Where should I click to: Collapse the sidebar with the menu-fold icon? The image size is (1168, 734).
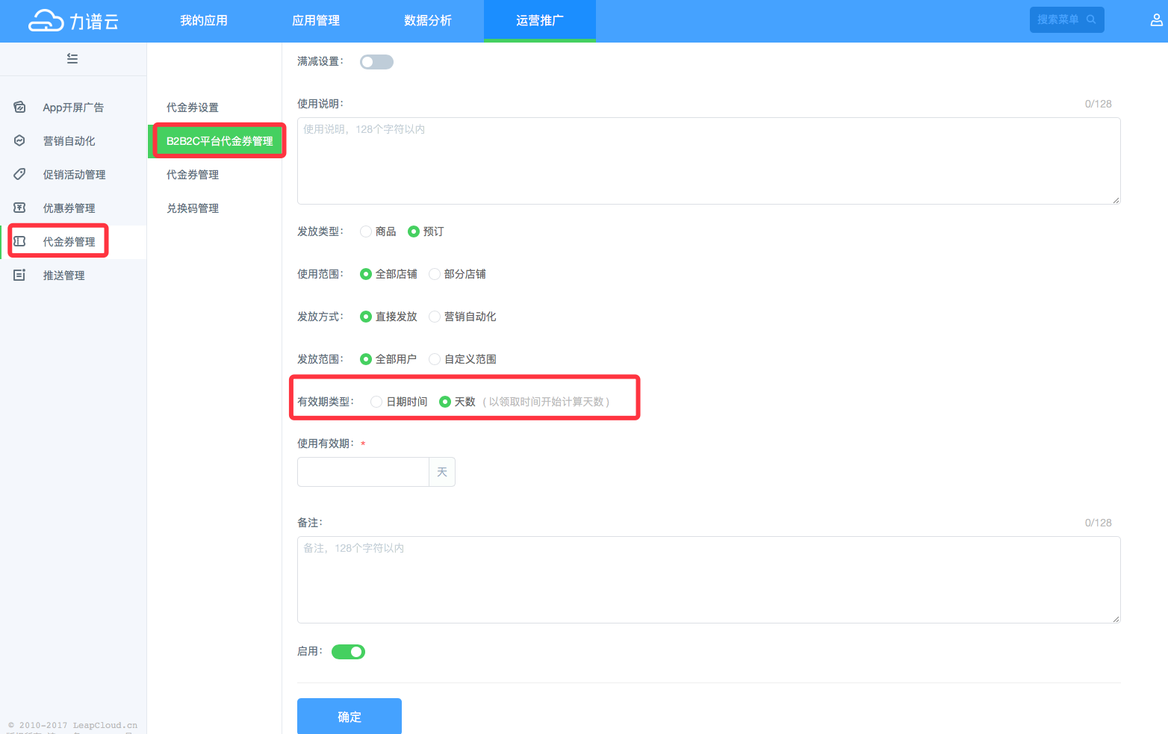[72, 58]
